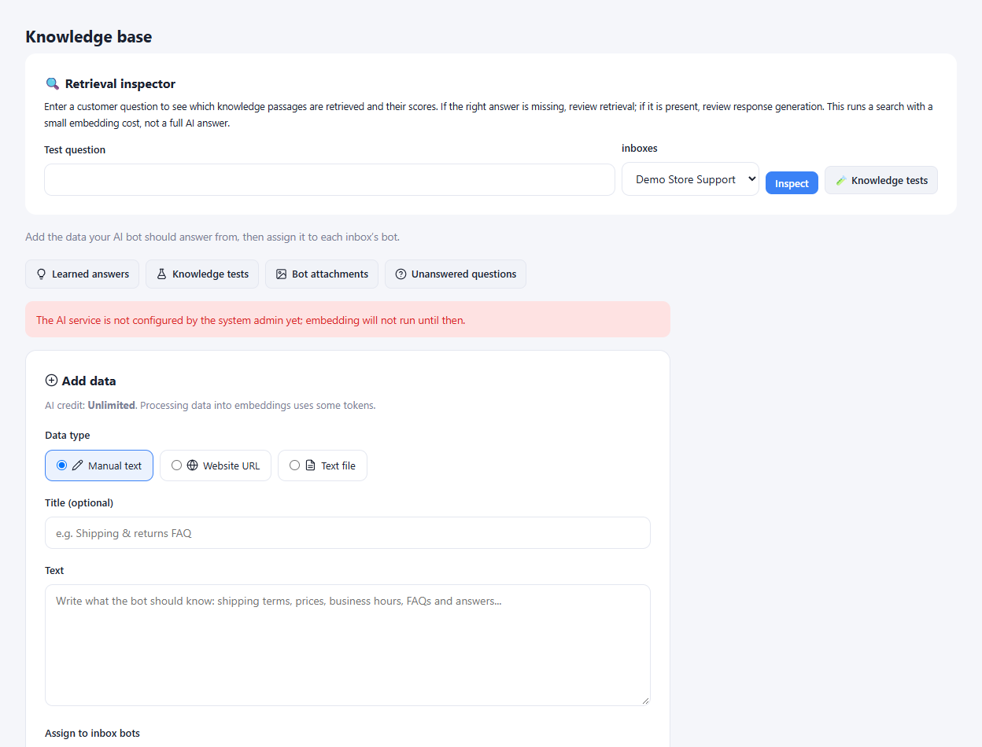Click the Retrieval inspector magnifier icon
Viewport: 982px width, 747px height.
(x=53, y=83)
